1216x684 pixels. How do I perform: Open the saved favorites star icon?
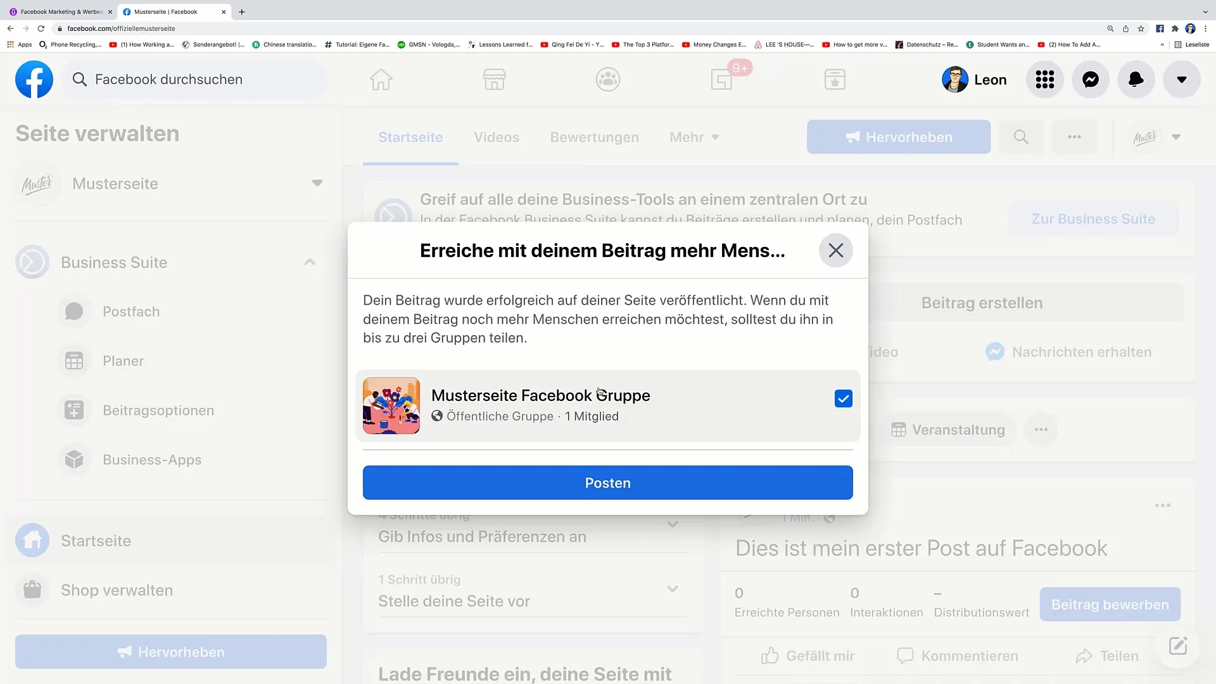pos(835,80)
